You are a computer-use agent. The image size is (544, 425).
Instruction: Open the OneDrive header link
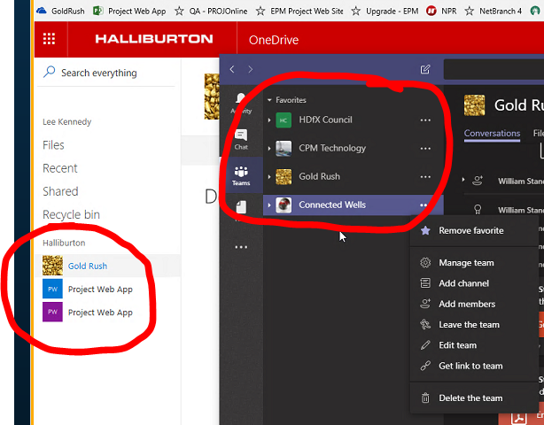pyautogui.click(x=274, y=40)
